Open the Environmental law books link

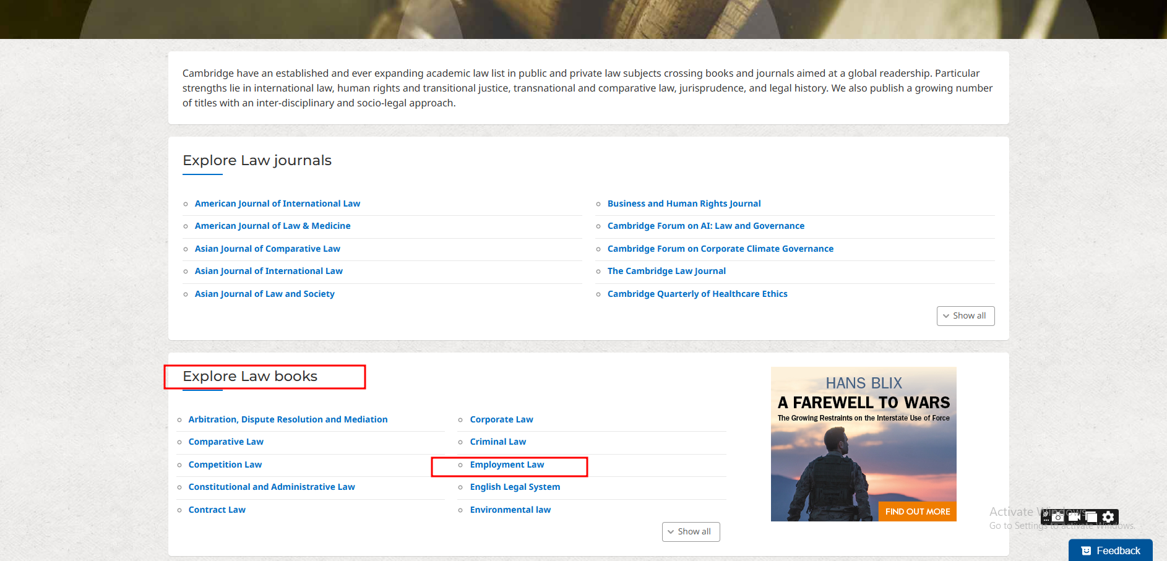pos(510,510)
